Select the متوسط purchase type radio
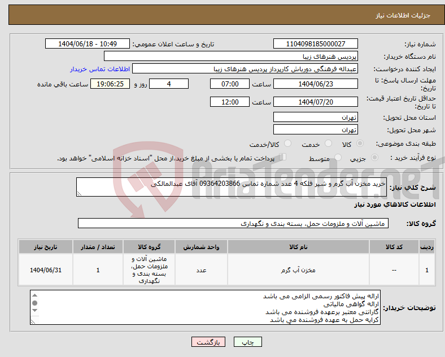The height and width of the screenshot is (357, 445). (x=338, y=157)
